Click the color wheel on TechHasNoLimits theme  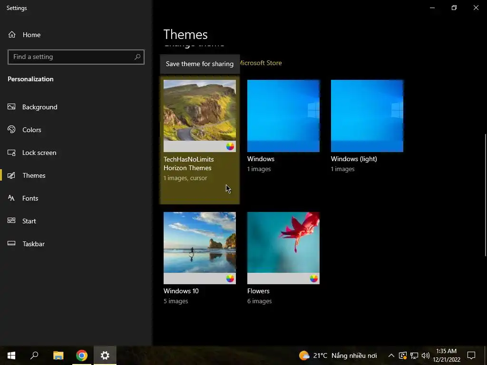pyautogui.click(x=230, y=146)
